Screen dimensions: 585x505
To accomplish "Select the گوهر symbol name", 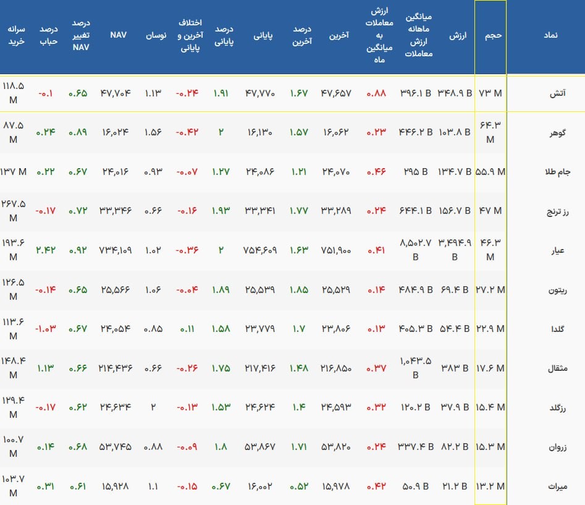I will (557, 132).
